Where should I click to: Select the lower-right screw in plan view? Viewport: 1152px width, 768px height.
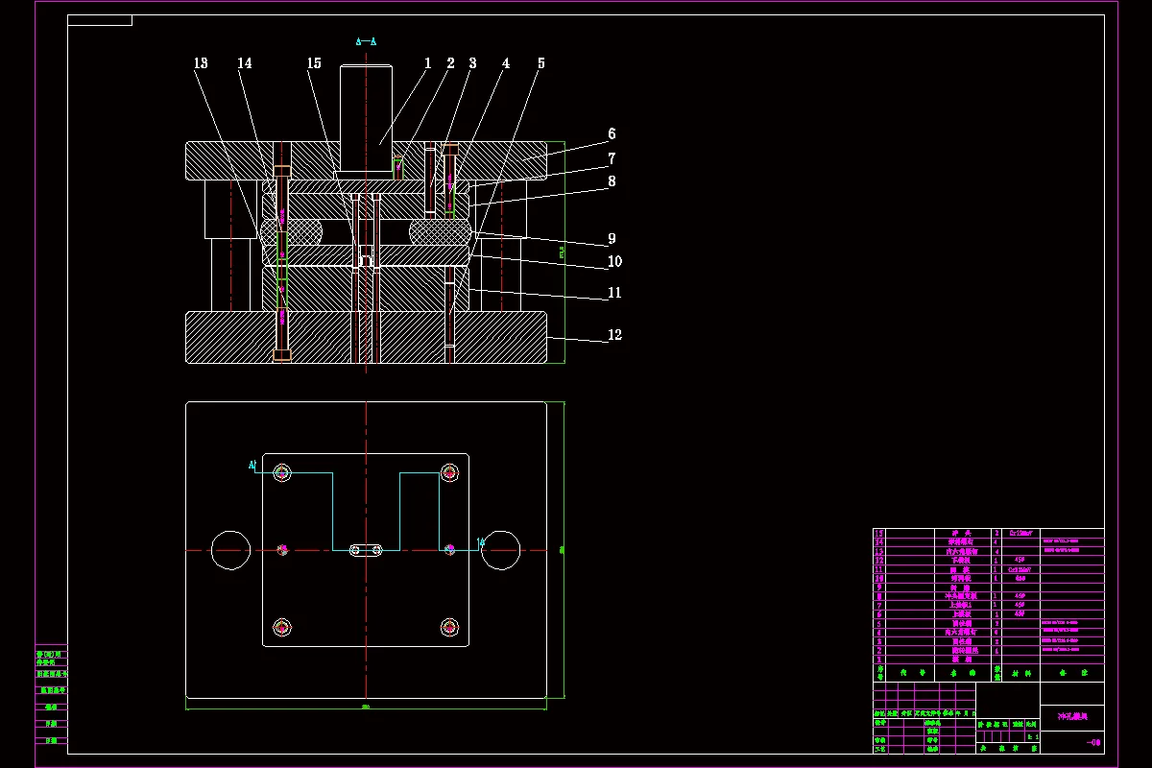click(449, 628)
